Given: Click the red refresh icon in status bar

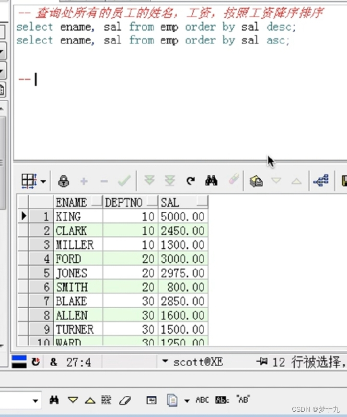Looking at the screenshot, I should (x=35, y=362).
